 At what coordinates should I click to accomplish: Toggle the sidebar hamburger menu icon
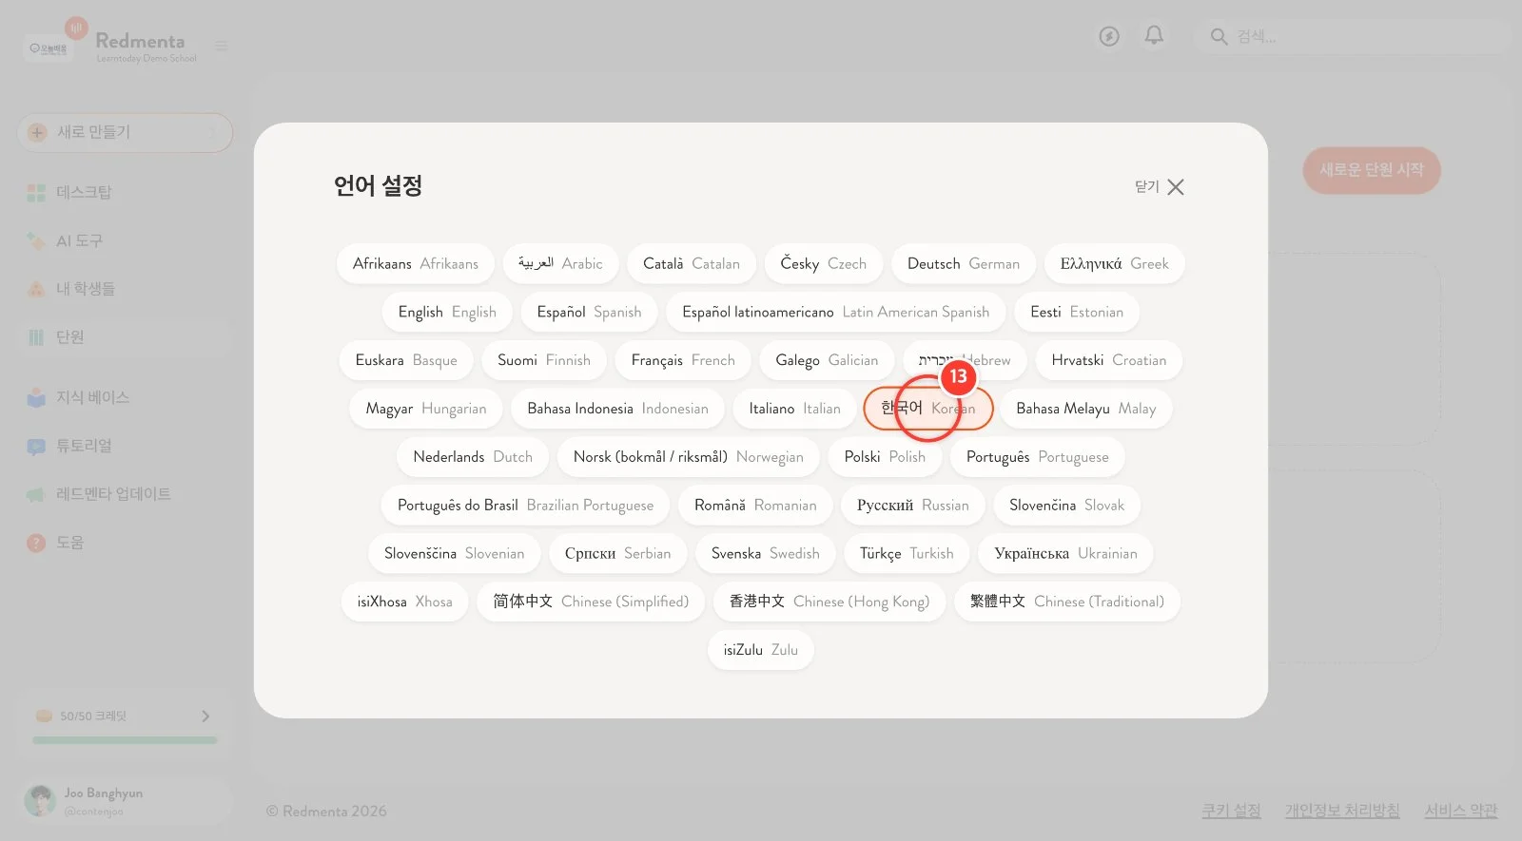tap(222, 46)
